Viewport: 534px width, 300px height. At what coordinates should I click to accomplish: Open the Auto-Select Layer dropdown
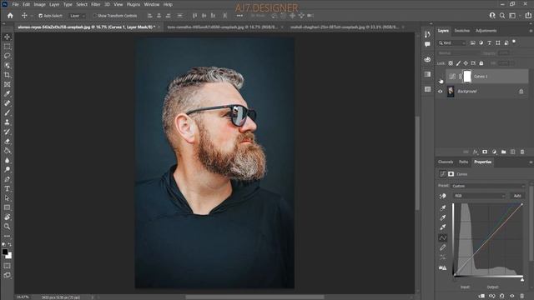pyautogui.click(x=77, y=16)
